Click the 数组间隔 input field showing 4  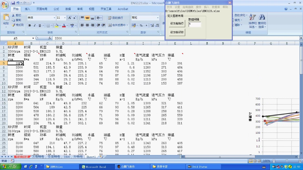(194, 24)
